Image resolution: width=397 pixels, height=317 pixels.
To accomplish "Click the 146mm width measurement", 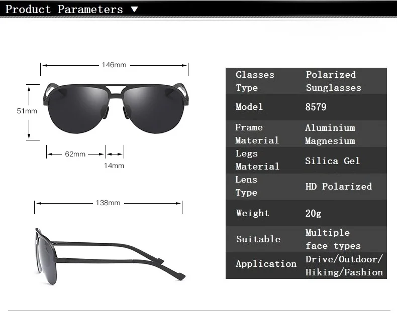I will coord(114,65).
